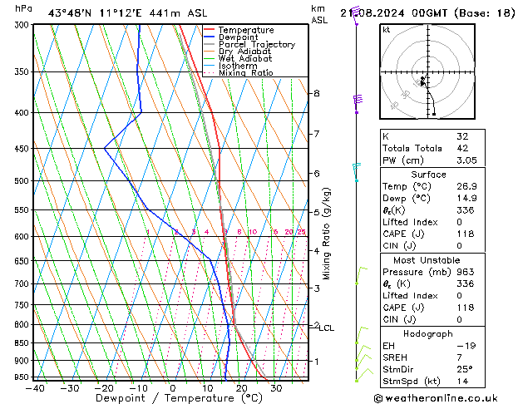Click the purple wind barb at 300 hPa
This screenshot has width=523, height=404.
click(x=356, y=16)
